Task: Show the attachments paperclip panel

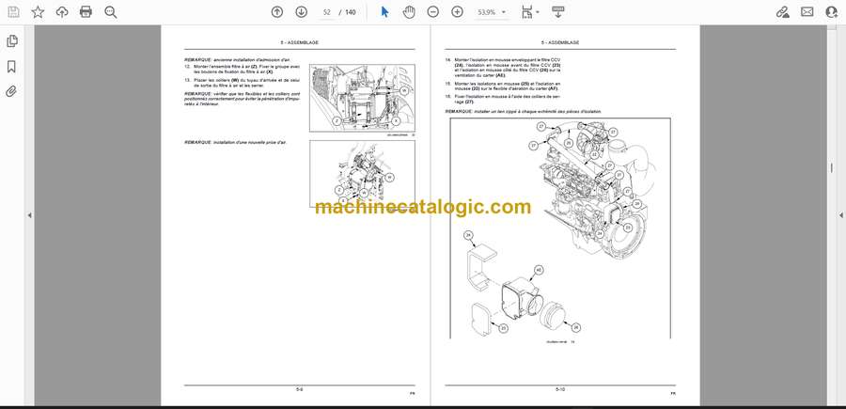Action: (11, 91)
